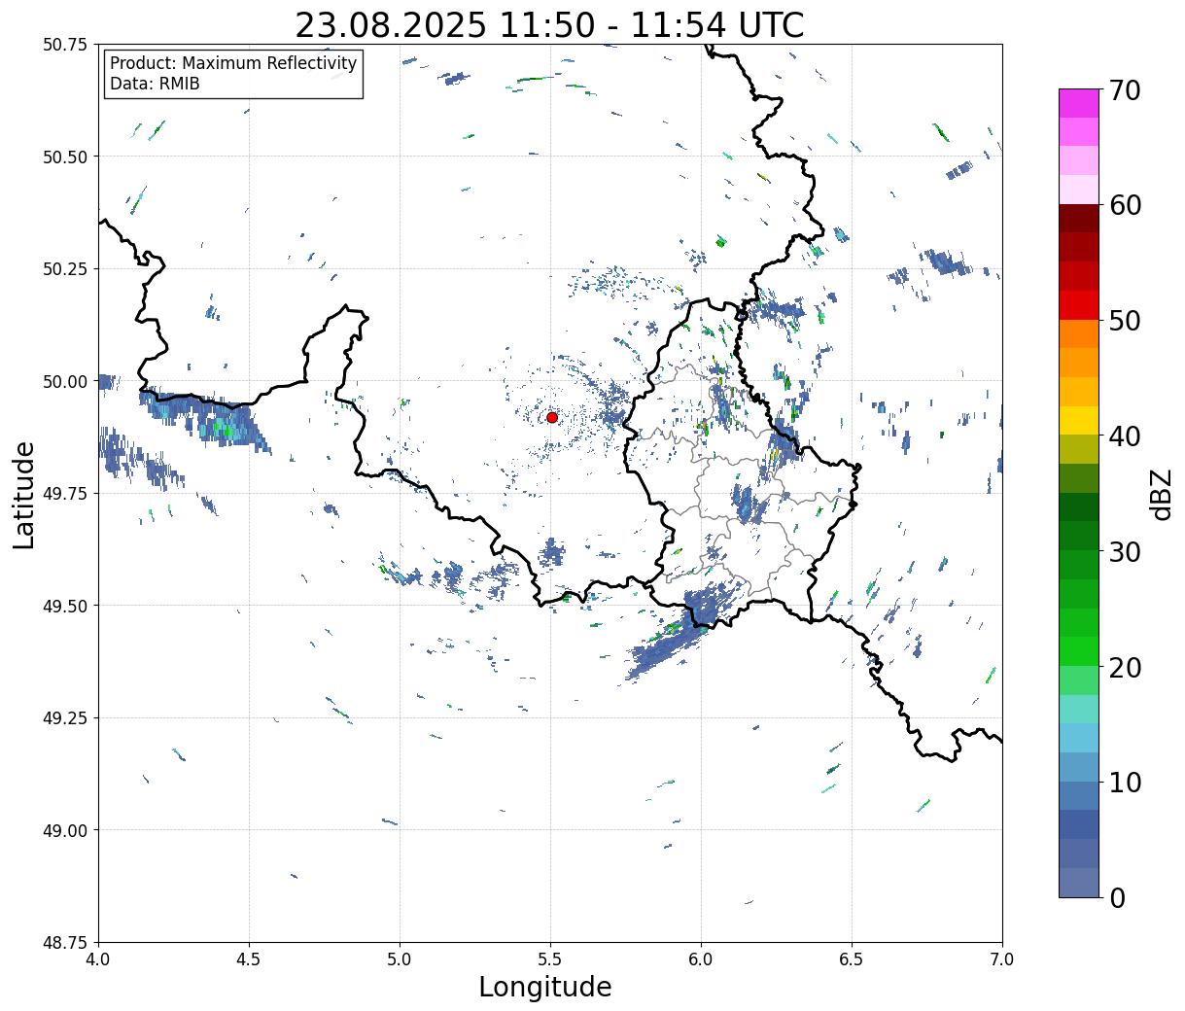This screenshot has height=1011, width=1185.
Task: Click longitude tick label 4.0
Action: (98, 959)
